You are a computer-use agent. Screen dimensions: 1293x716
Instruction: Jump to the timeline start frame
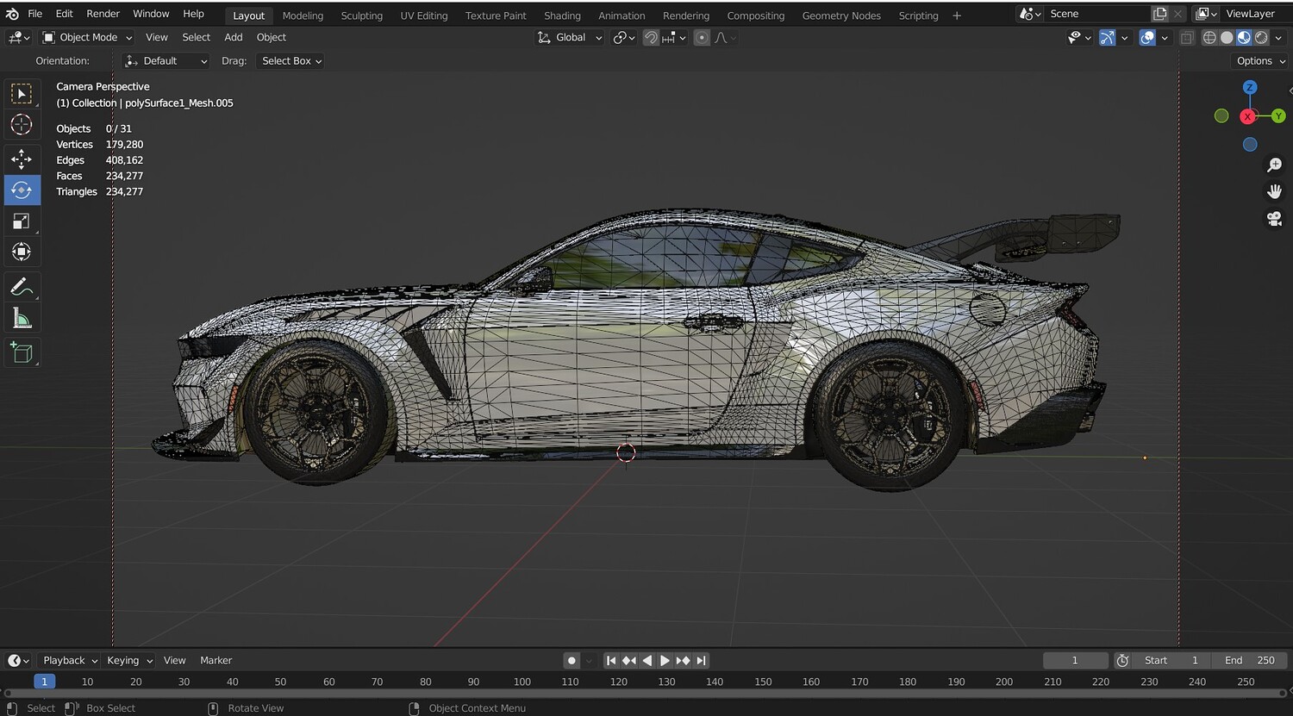[611, 661]
